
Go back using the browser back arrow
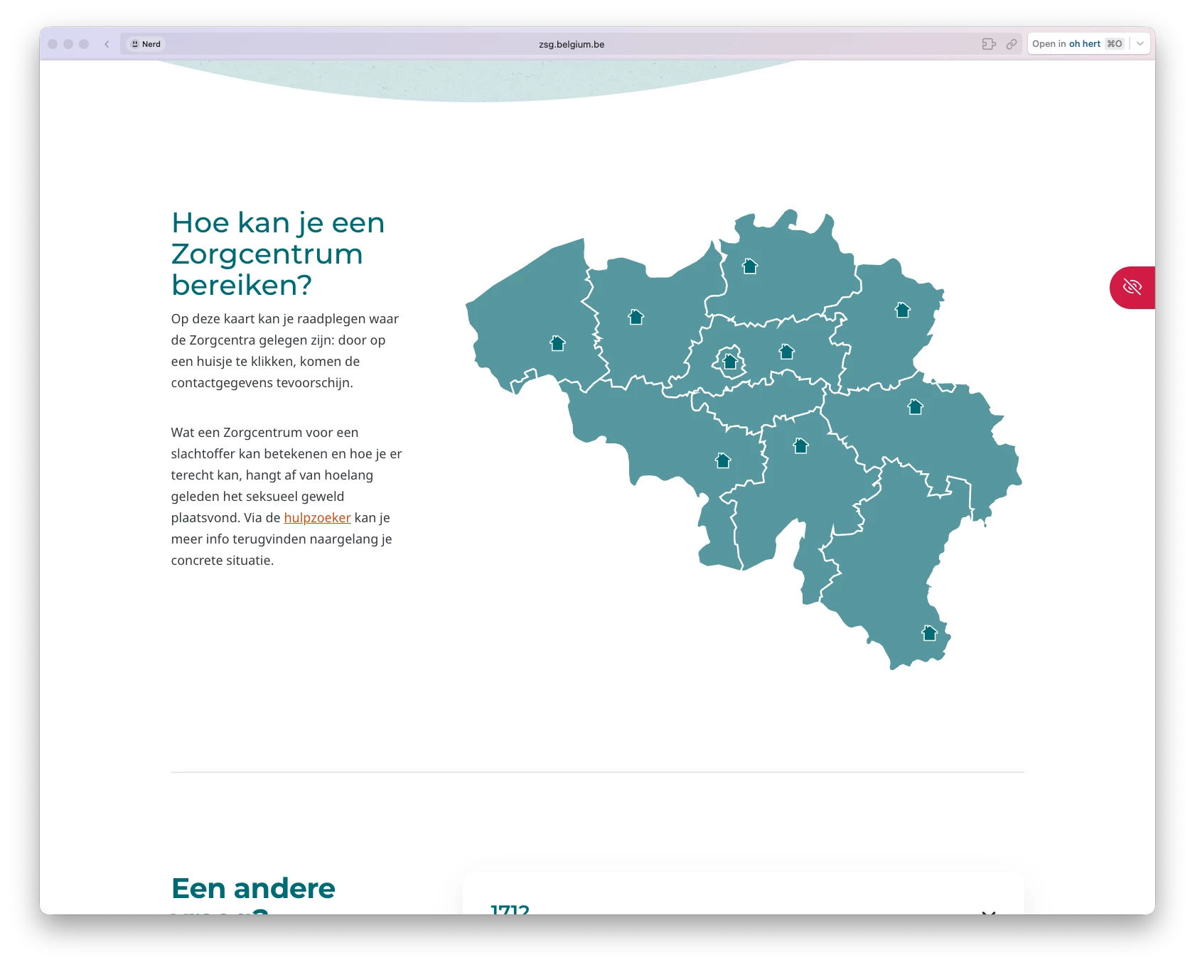[107, 44]
